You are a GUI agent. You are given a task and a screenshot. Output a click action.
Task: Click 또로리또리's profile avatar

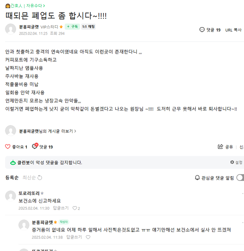[x=11, y=196]
